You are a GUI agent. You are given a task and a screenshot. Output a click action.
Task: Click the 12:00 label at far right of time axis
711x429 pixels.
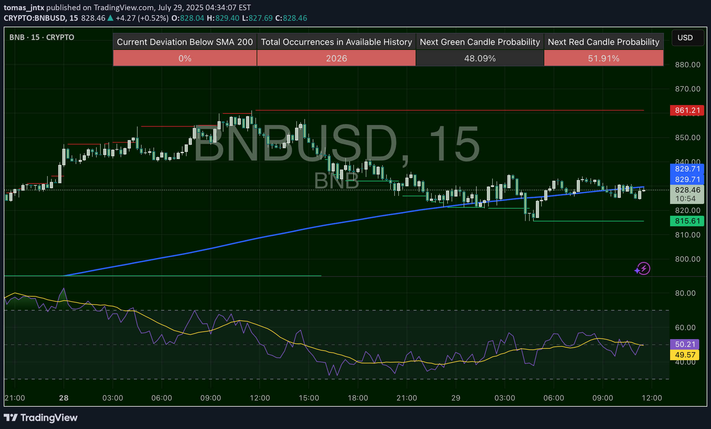coord(651,398)
